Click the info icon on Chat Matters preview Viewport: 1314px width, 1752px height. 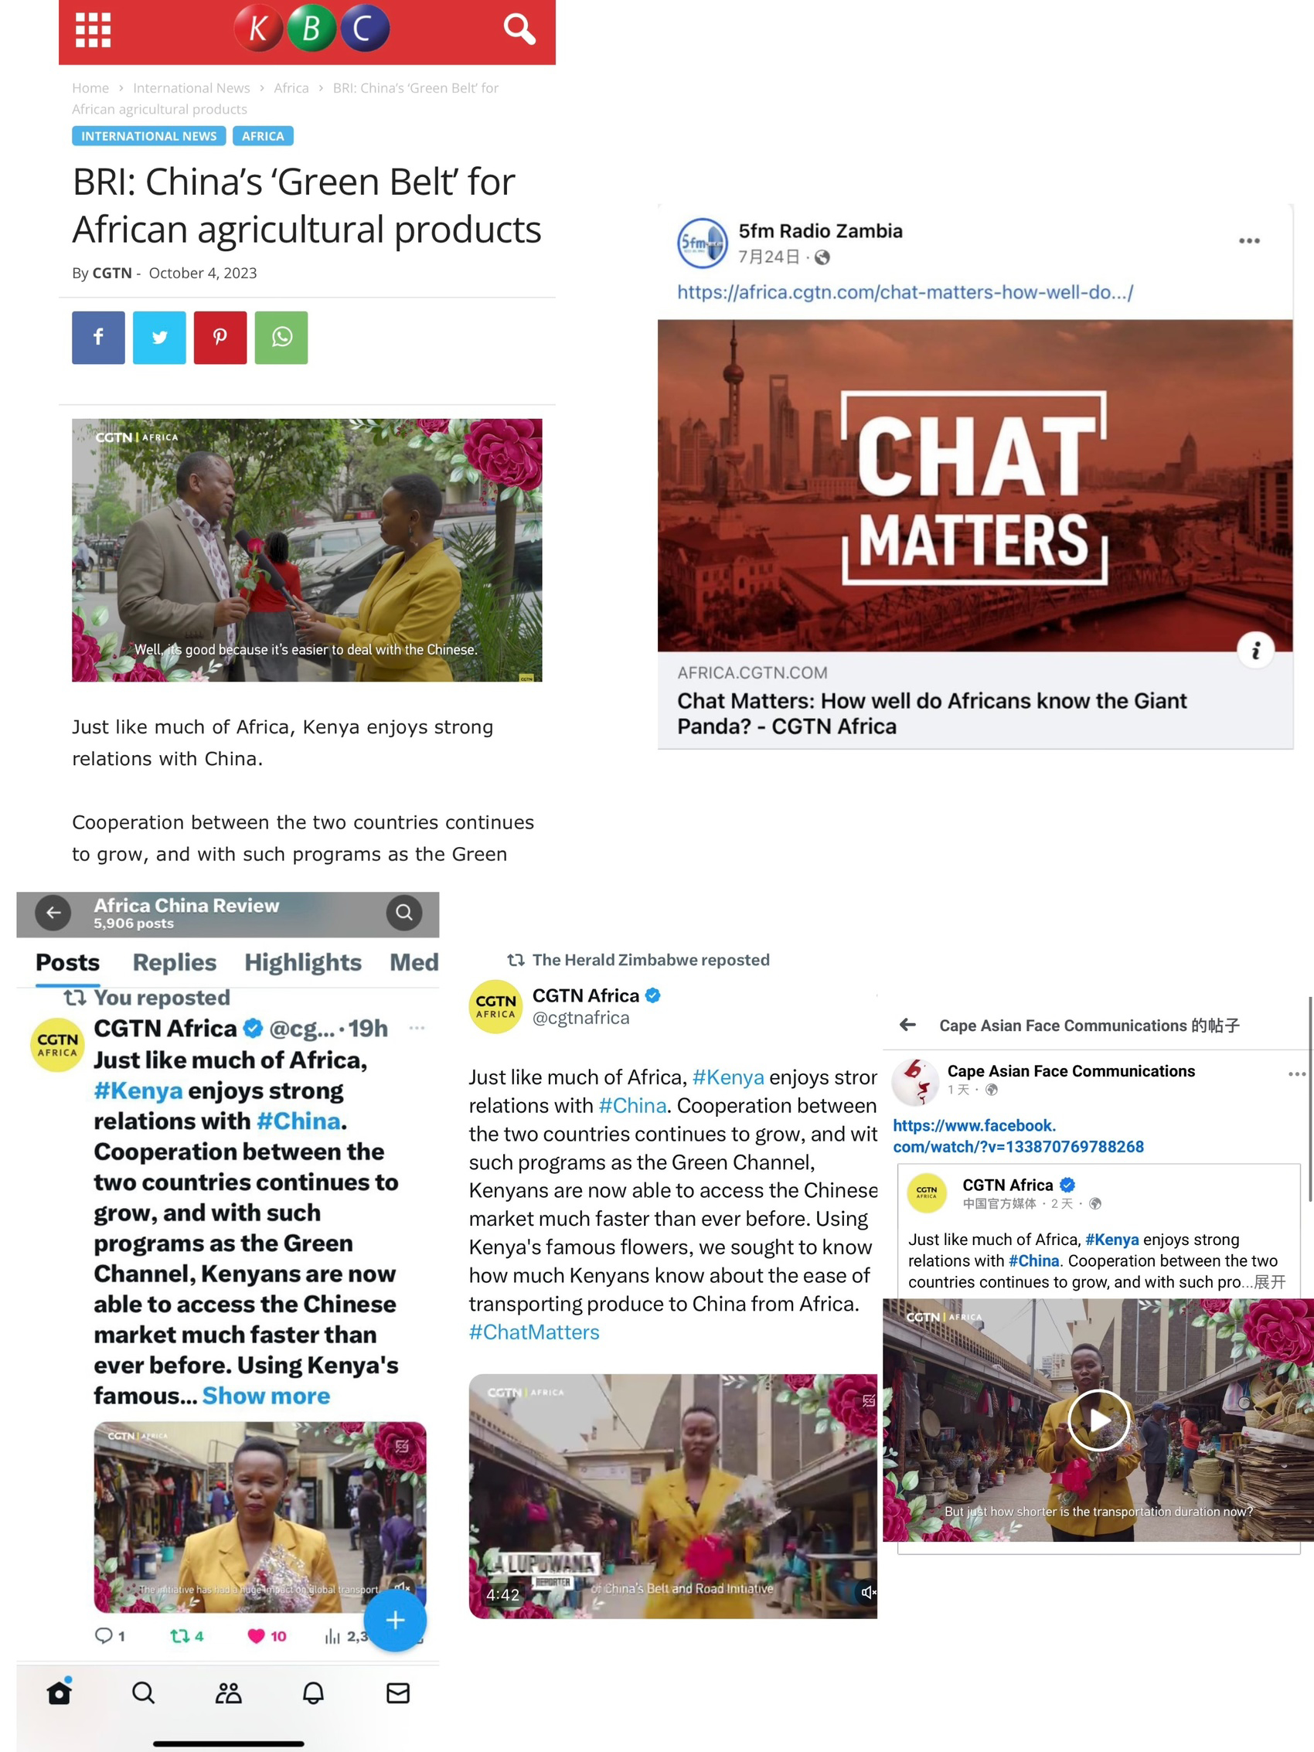[1255, 650]
